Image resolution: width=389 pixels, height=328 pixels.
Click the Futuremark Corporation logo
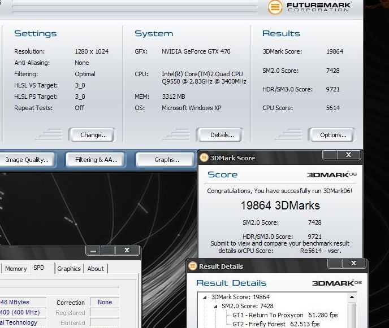point(309,7)
